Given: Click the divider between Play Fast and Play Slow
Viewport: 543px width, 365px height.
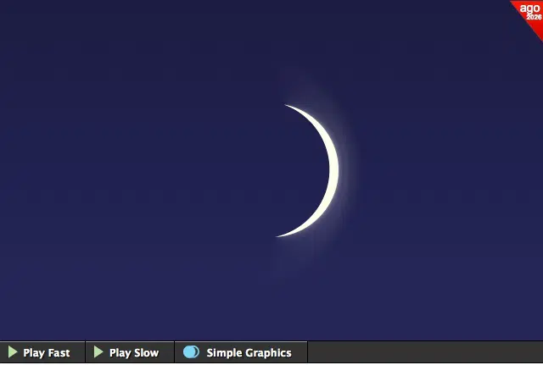Looking at the screenshot, I should [x=86, y=352].
